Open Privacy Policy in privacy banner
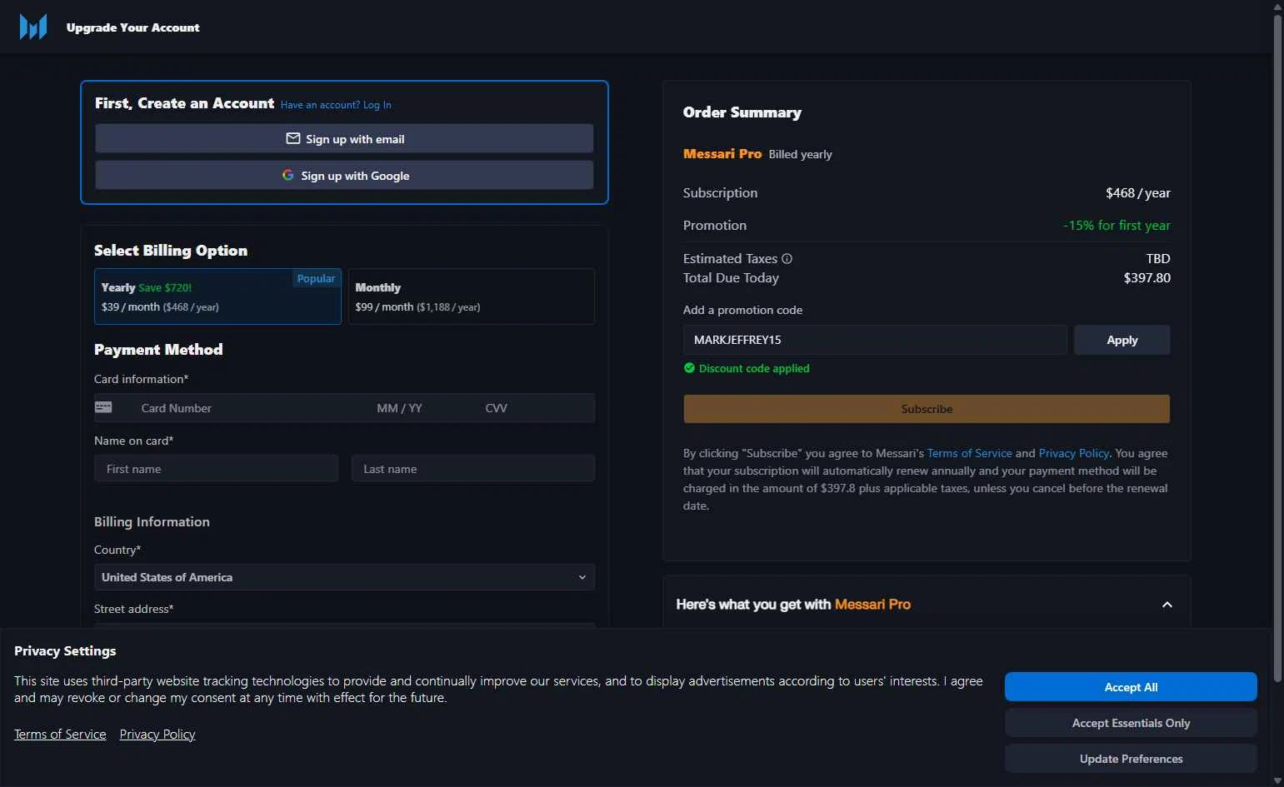Viewport: 1284px width, 787px height. pyautogui.click(x=157, y=735)
